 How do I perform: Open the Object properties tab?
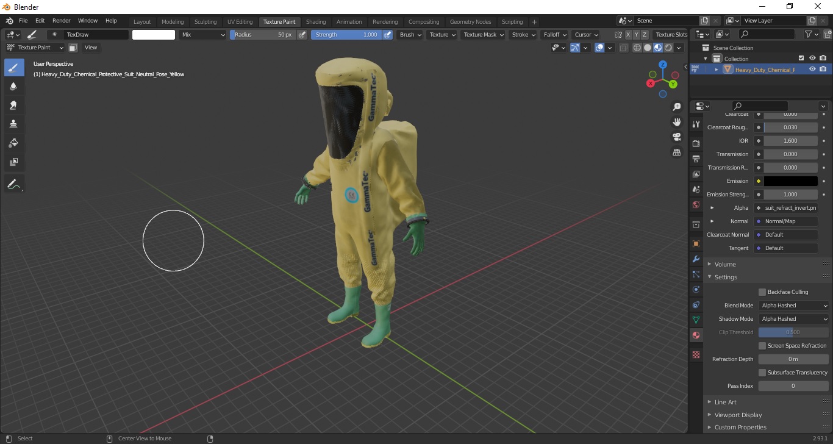pos(696,244)
